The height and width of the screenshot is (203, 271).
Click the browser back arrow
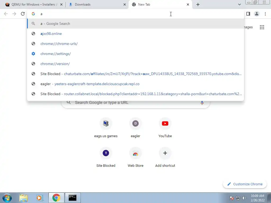coord(6,14)
